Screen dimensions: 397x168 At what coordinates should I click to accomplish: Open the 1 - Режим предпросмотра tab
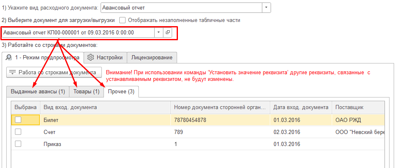(x=43, y=57)
